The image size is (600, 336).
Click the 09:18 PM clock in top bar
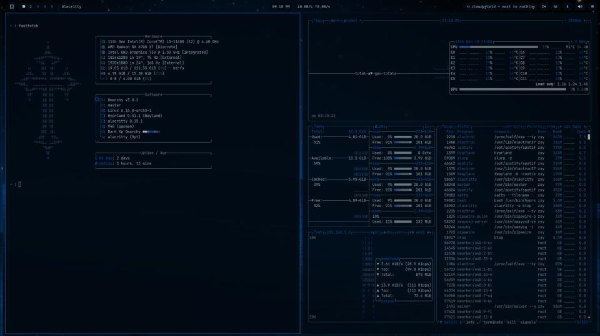coord(281,6)
